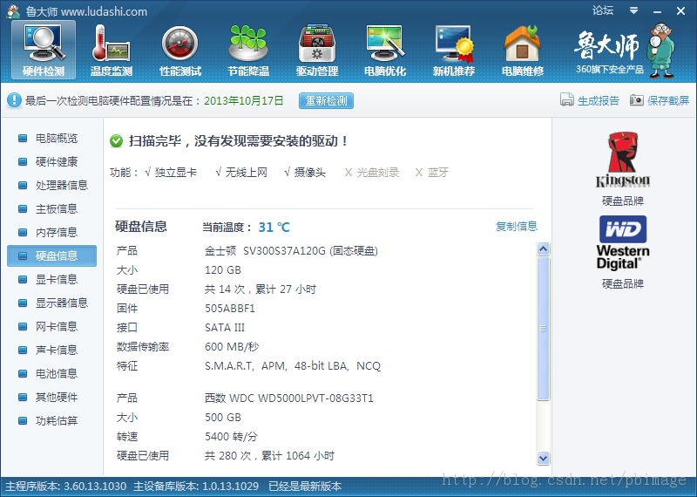Viewport: 697px width, 497px height.
Task: Click the 鲁大师 mascot logo banner
Action: [625, 51]
